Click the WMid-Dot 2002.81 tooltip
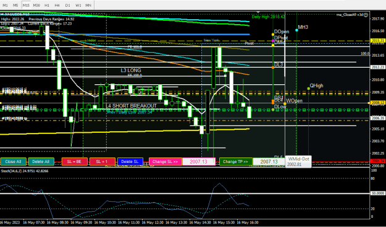Viewport: 386px width, 227px height. (x=298, y=162)
